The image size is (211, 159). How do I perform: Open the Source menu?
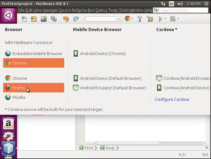pyautogui.click(x=65, y=10)
